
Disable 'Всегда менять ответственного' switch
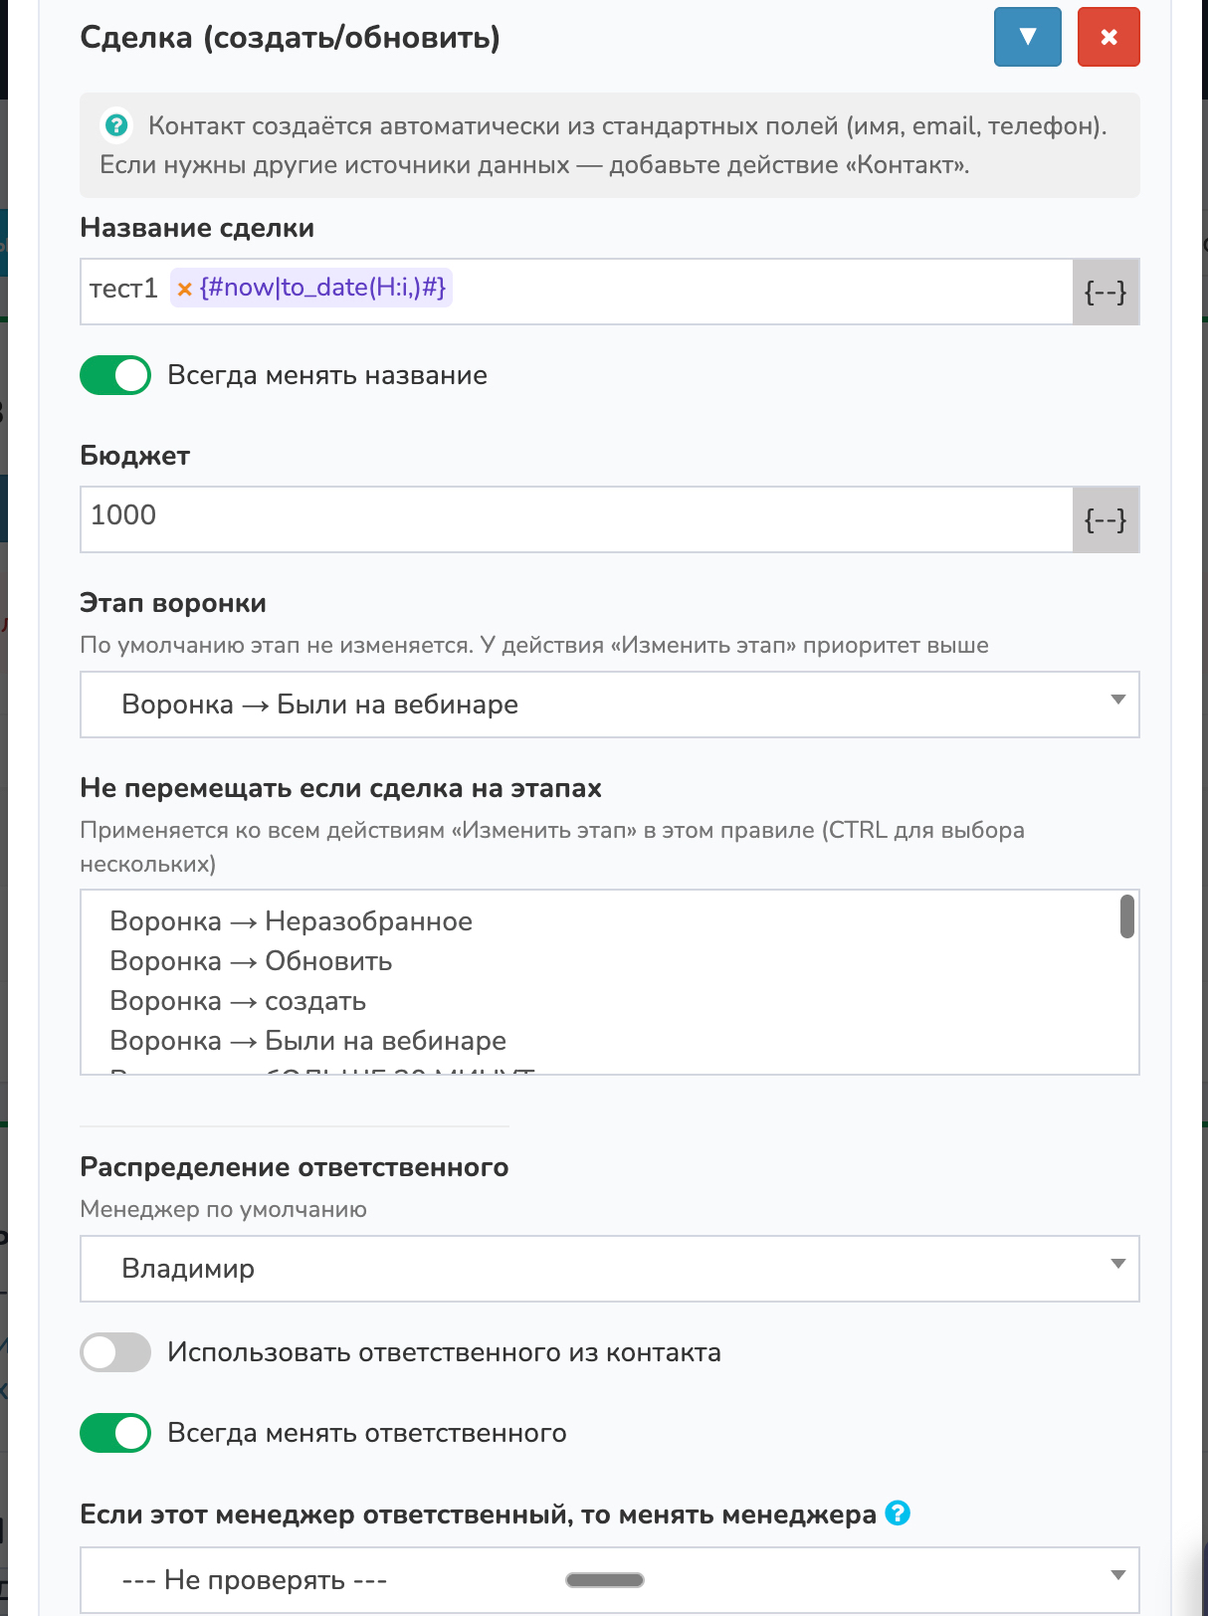tap(115, 1433)
